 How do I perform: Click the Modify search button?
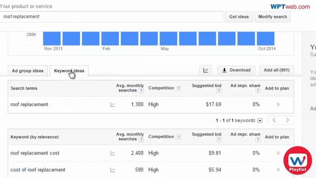[x=273, y=17]
